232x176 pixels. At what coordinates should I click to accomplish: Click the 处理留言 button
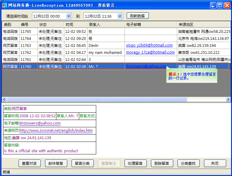tap(135, 164)
